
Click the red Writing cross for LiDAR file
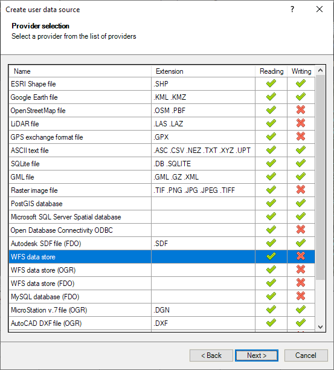(x=301, y=123)
